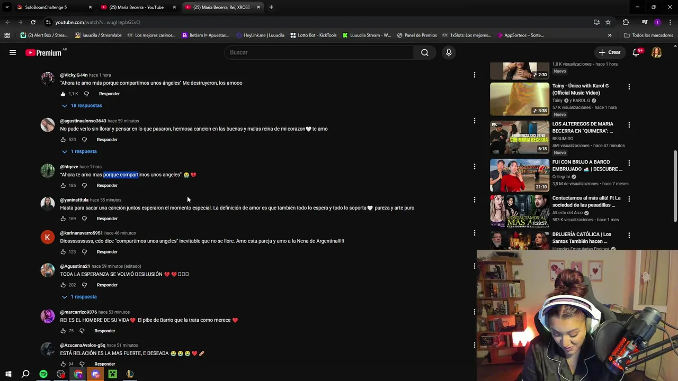Open the Windows Start menu
The image size is (678, 381).
tap(8, 374)
